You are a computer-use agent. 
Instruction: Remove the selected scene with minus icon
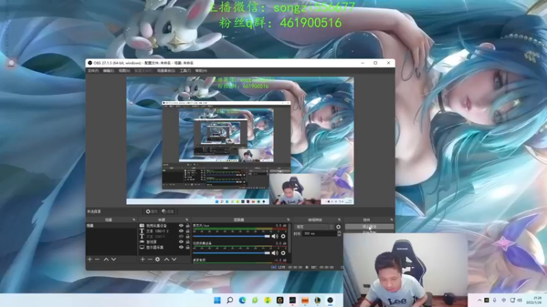[97, 259]
